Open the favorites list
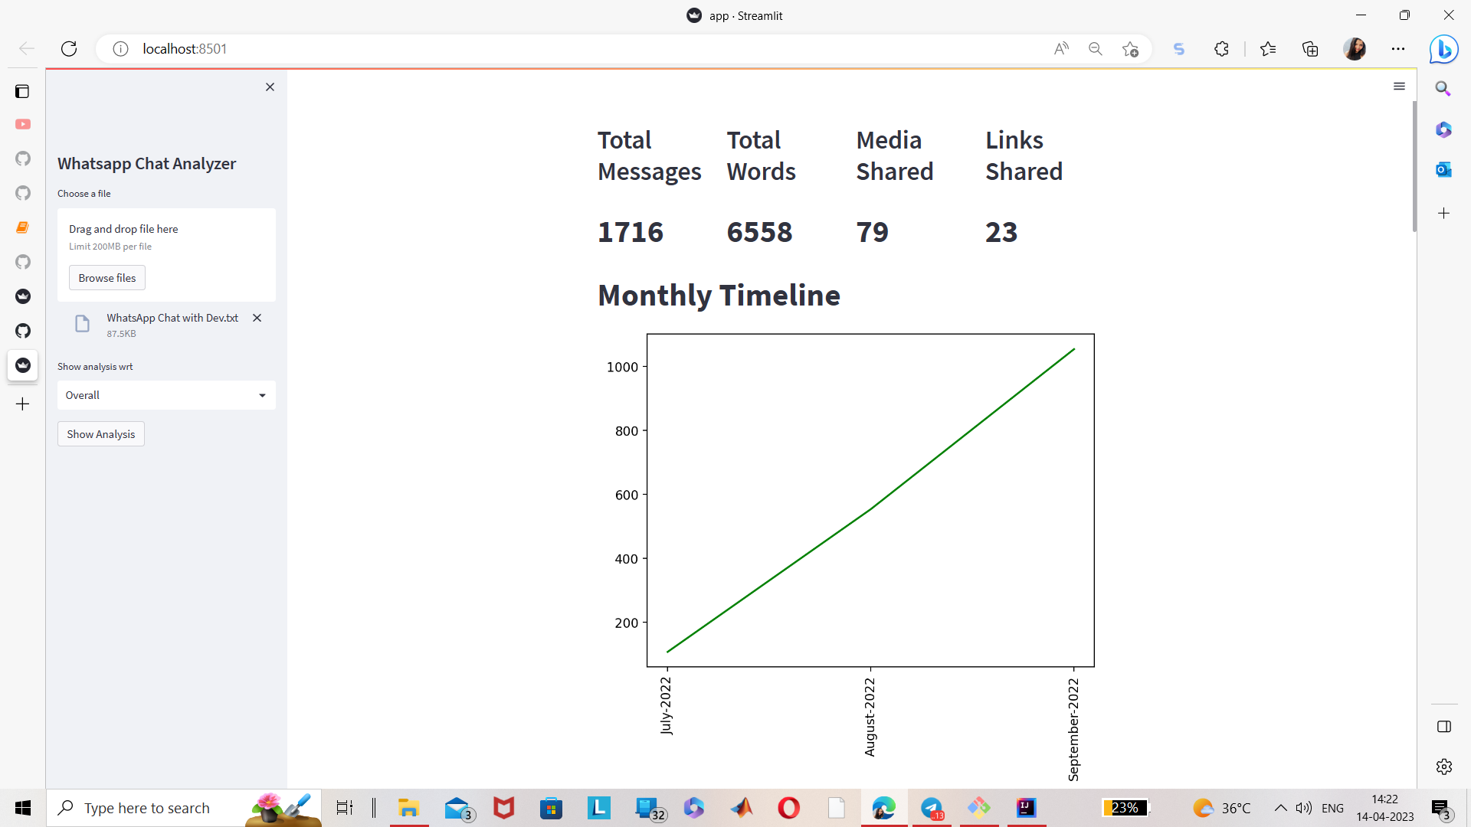Screen dimensions: 1471x827 [x=1268, y=49]
